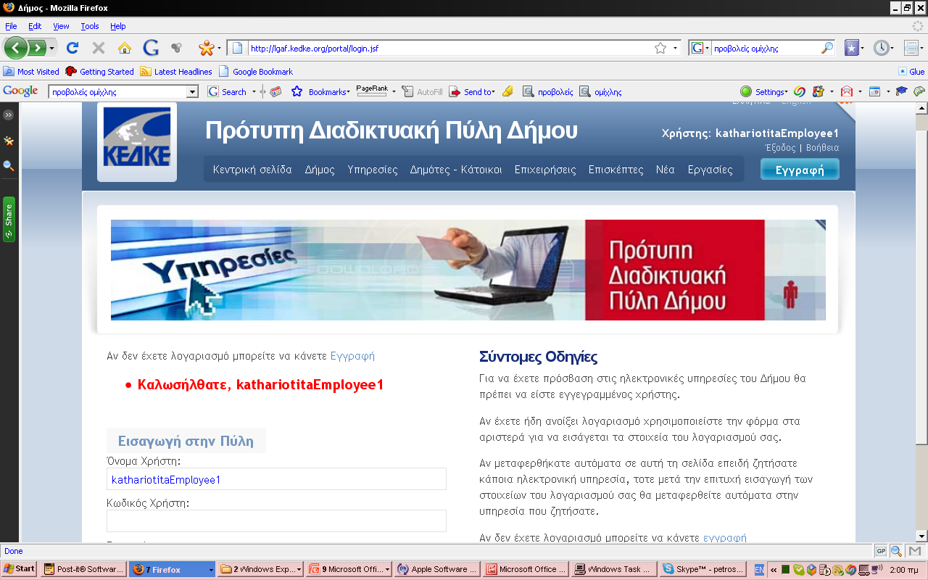Open the Νέα navigation tab
The width and height of the screenshot is (928, 580).
click(x=666, y=170)
